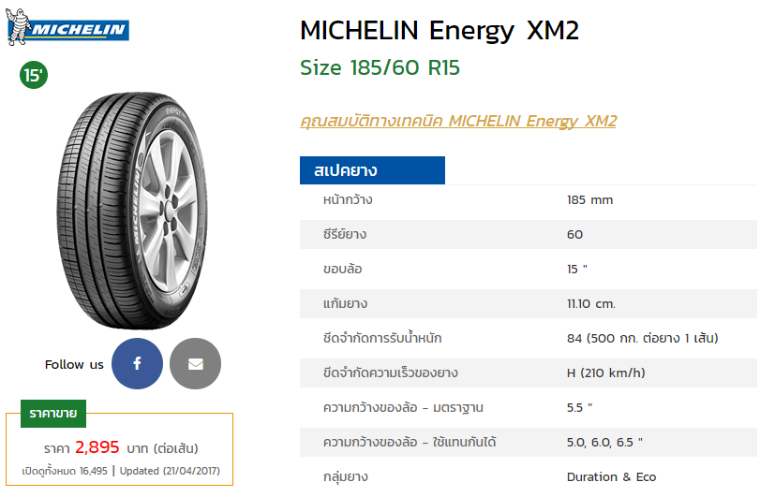Click the email envelope icon
Screen dimensions: 760x497
(195, 363)
